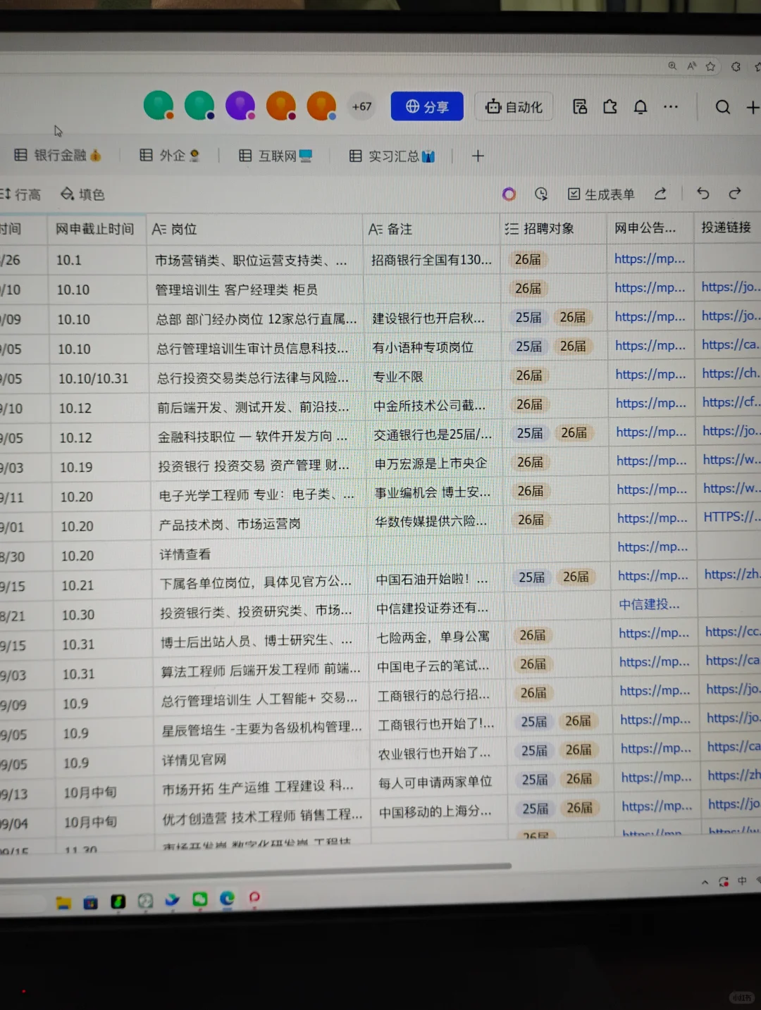Click the purple collaborator avatar
The height and width of the screenshot is (1010, 761).
tap(240, 106)
